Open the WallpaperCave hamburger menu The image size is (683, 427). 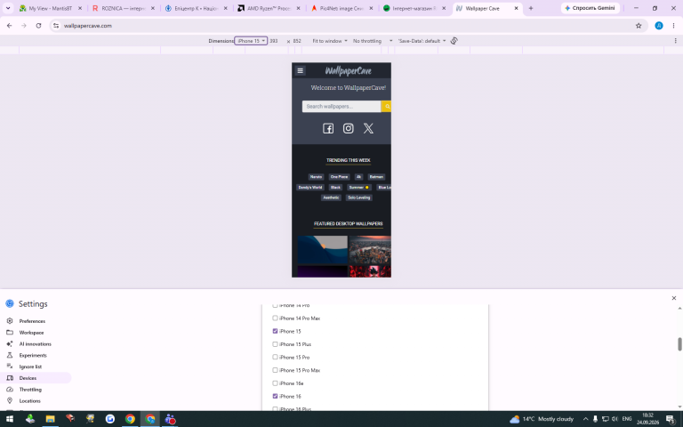(x=300, y=70)
